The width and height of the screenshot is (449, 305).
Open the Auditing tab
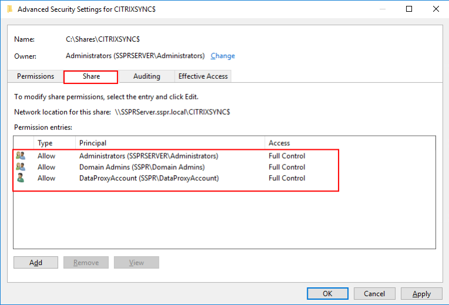pos(146,76)
